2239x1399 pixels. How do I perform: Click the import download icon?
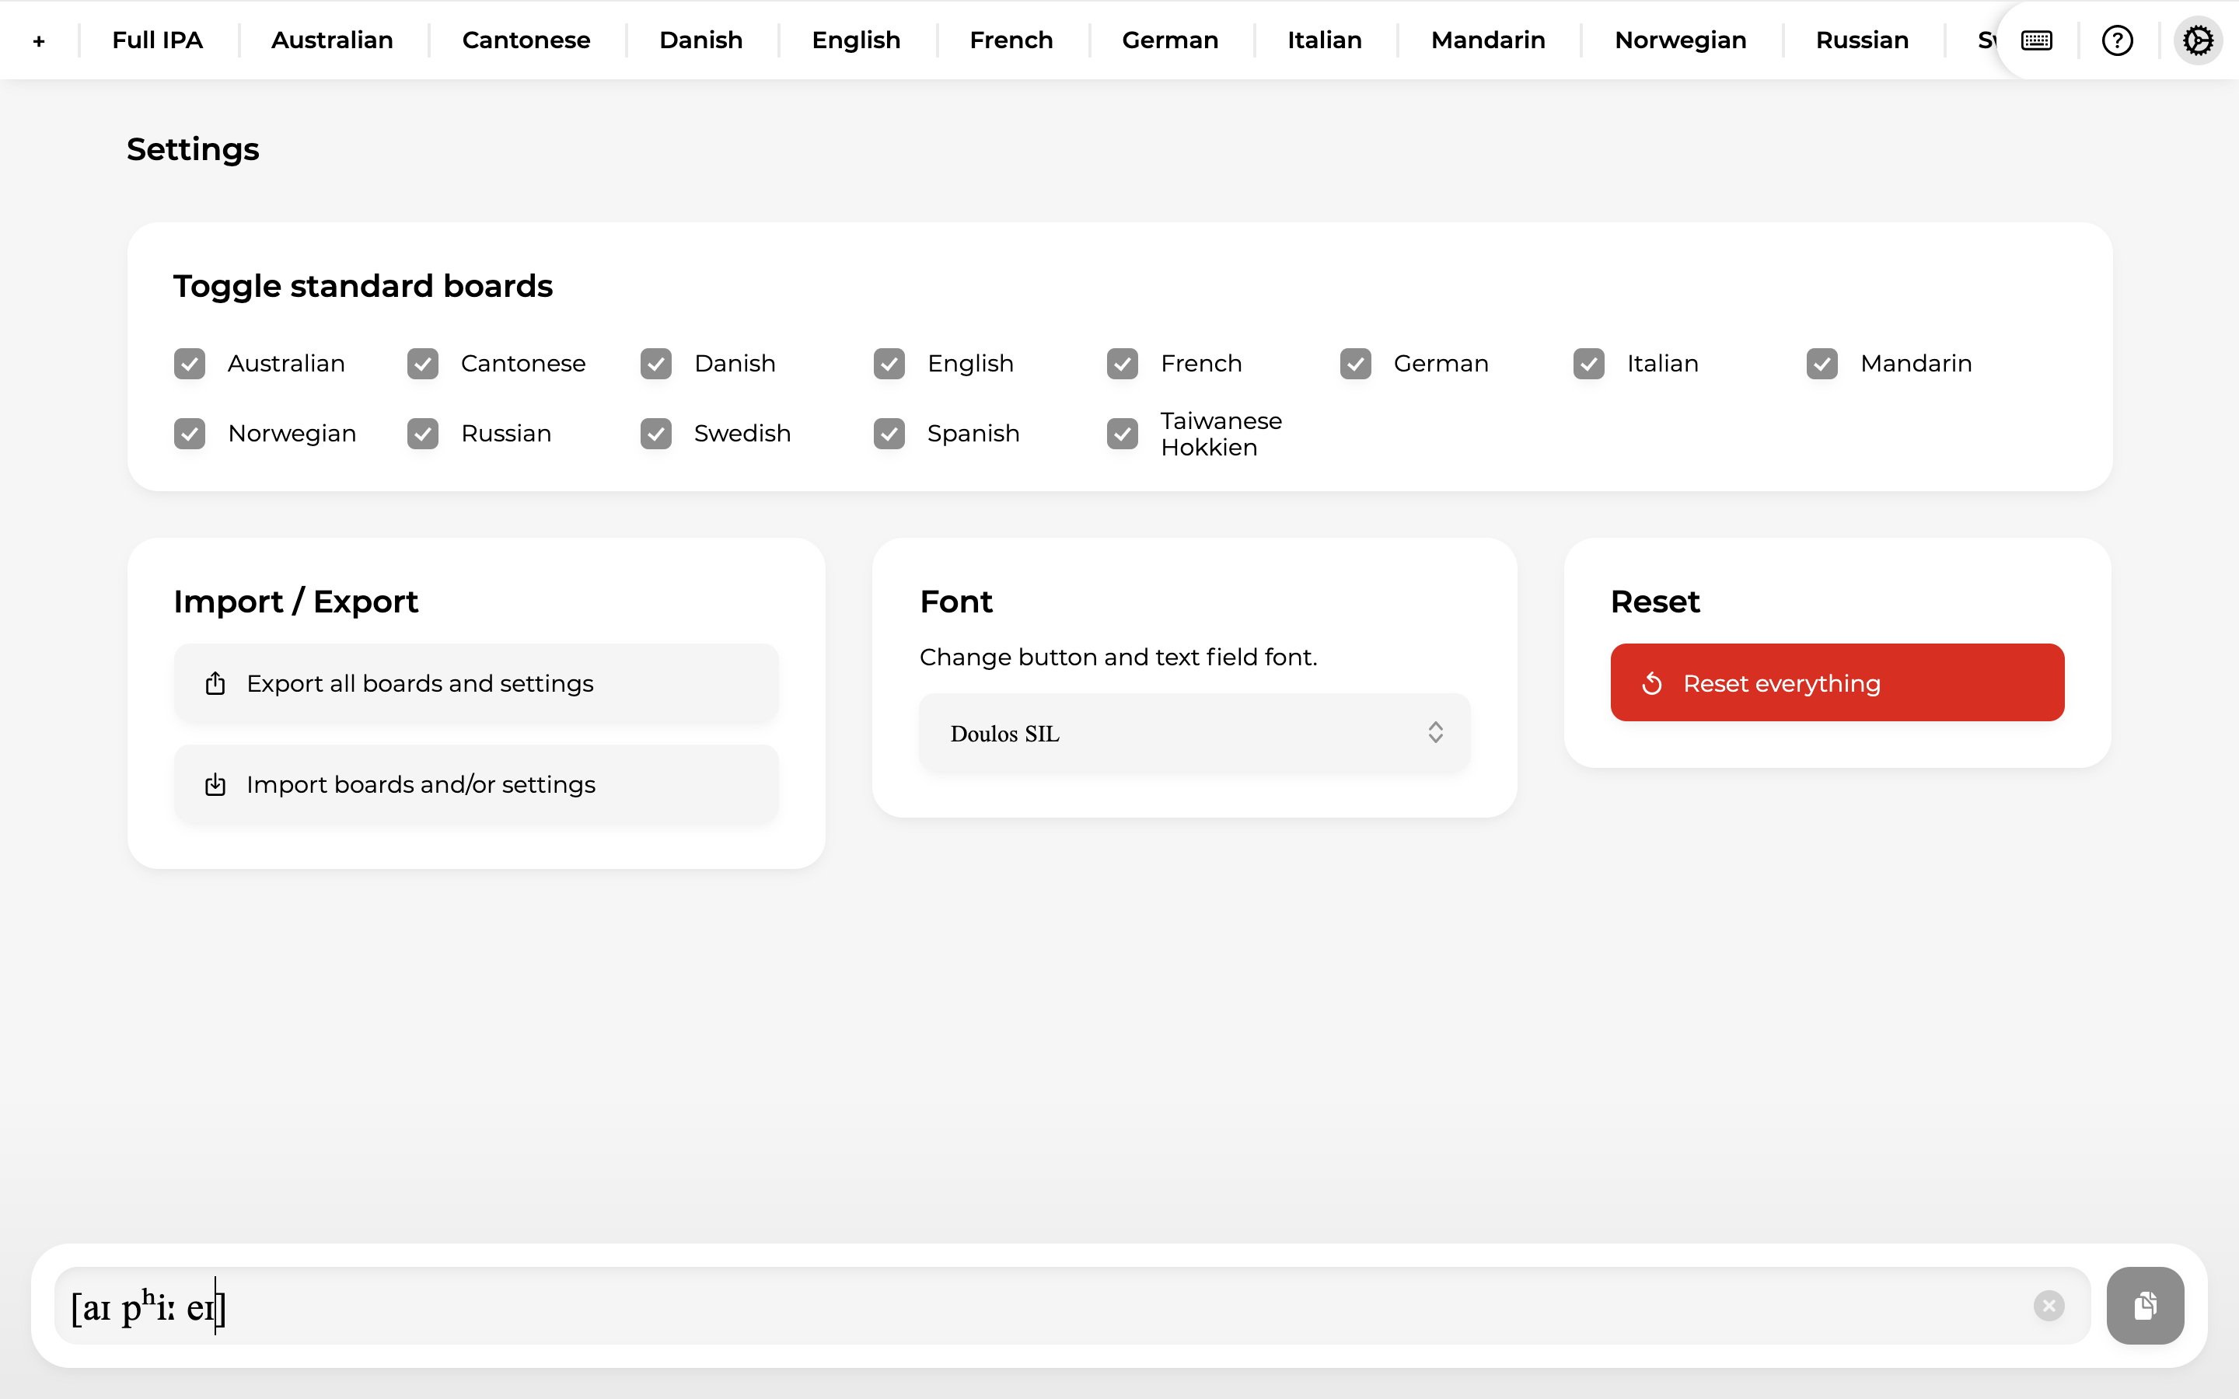(215, 785)
